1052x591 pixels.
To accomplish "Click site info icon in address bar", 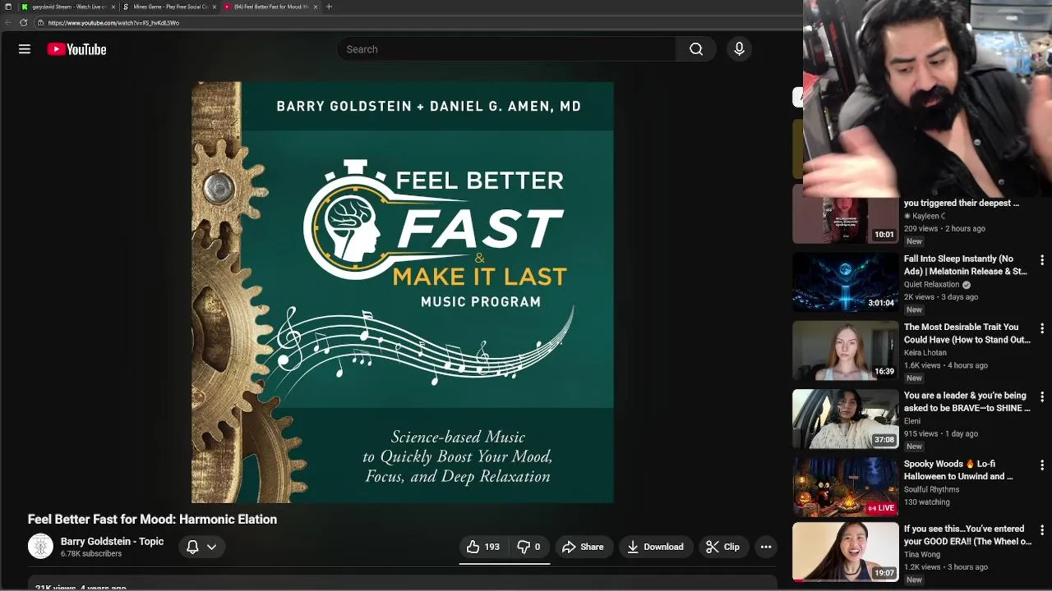I will 40,23.
